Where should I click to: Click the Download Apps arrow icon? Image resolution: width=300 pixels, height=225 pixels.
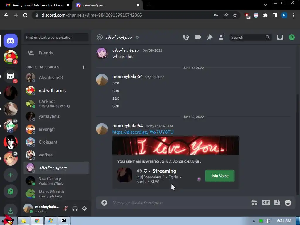click(x=11, y=210)
